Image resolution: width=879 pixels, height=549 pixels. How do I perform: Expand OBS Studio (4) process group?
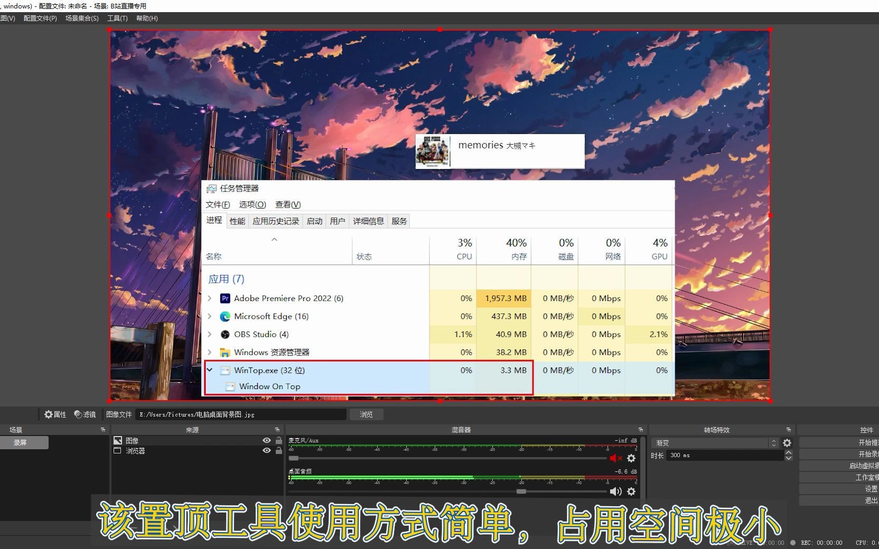[210, 334]
